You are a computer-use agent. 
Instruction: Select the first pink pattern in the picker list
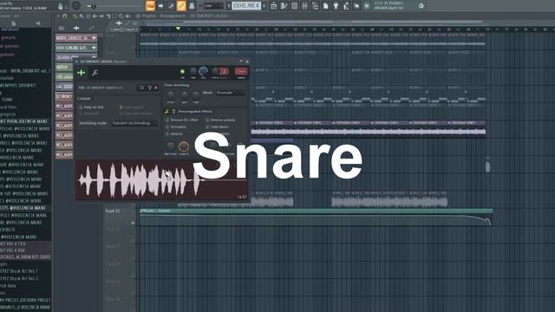[75, 38]
